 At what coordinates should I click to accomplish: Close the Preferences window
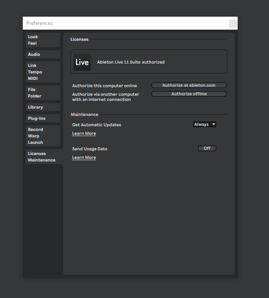(x=233, y=24)
